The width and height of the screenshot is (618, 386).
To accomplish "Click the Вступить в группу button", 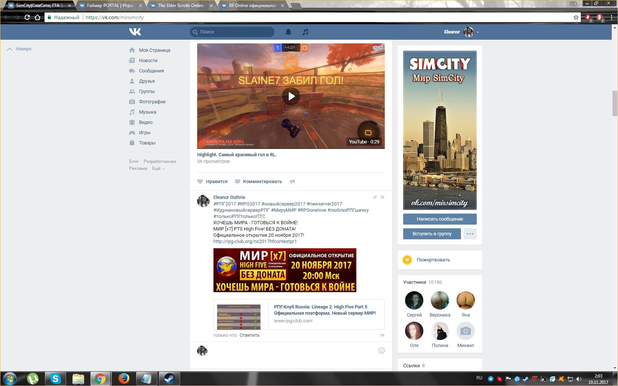I will click(432, 234).
